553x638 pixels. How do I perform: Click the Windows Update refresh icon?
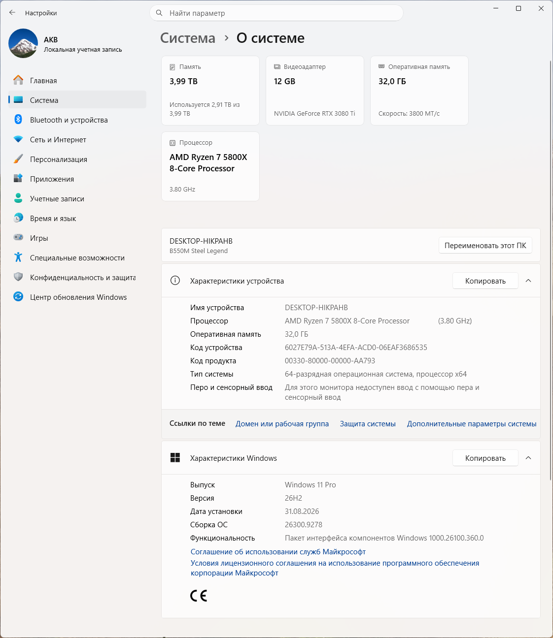coord(18,297)
